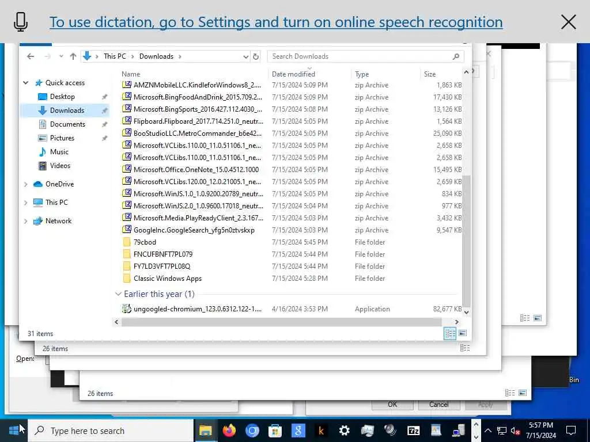Refresh the Downloads folder view
The height and width of the screenshot is (442, 590).
pyautogui.click(x=256, y=56)
